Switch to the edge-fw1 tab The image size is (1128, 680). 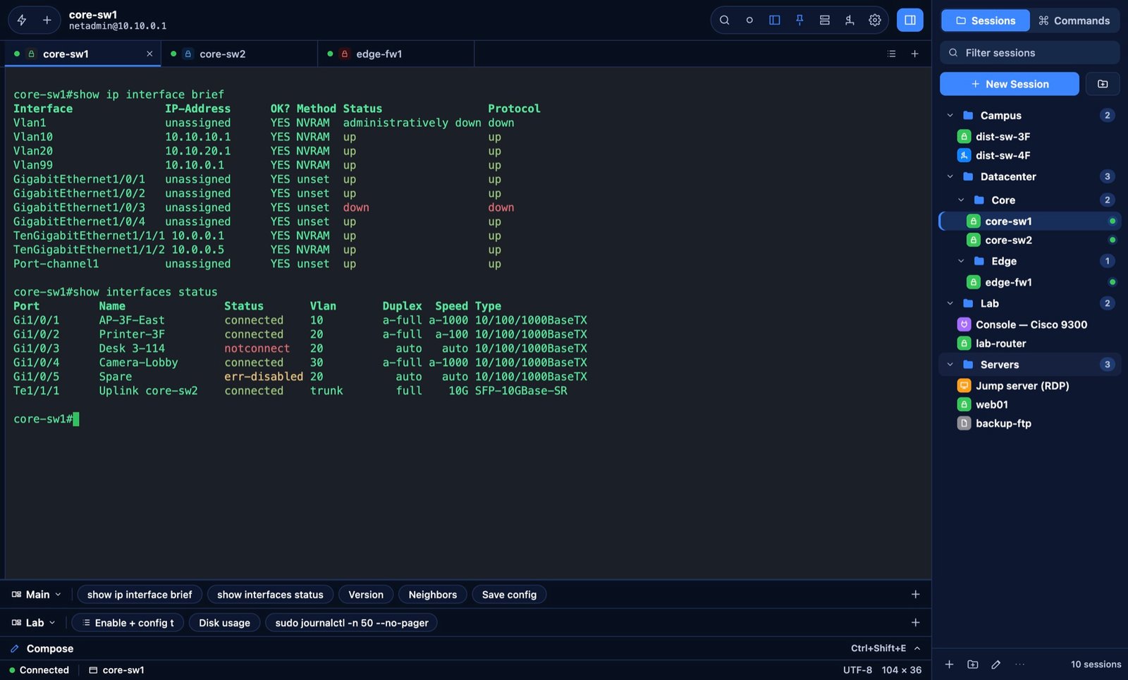coord(396,54)
